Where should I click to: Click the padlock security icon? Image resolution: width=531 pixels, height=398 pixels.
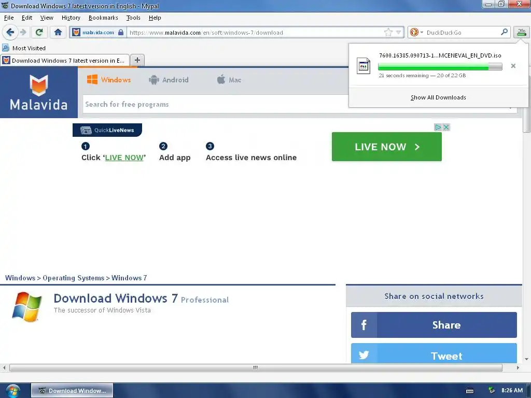[x=121, y=33]
